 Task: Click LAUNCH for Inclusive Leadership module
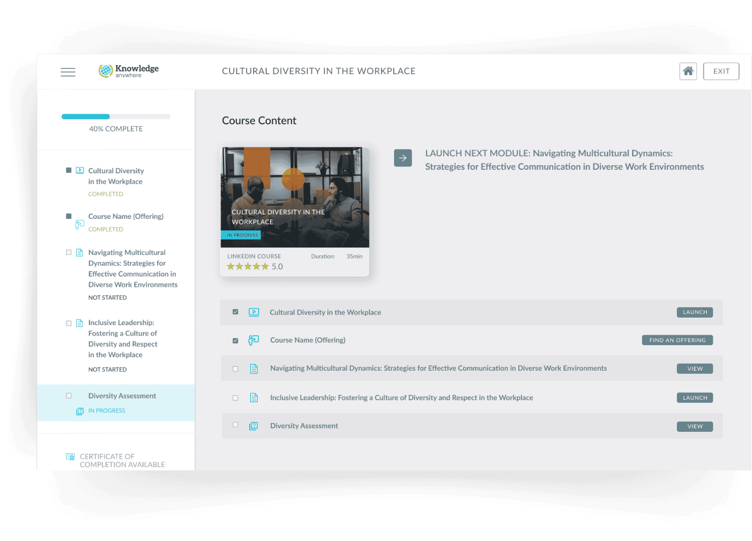pos(694,397)
